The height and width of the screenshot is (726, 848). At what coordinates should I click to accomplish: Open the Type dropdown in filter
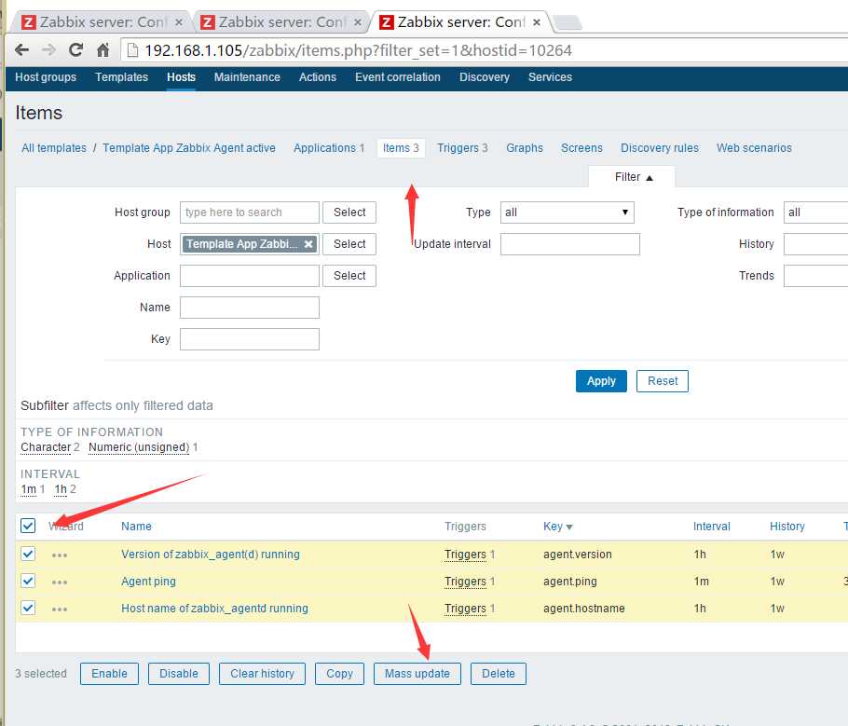567,212
